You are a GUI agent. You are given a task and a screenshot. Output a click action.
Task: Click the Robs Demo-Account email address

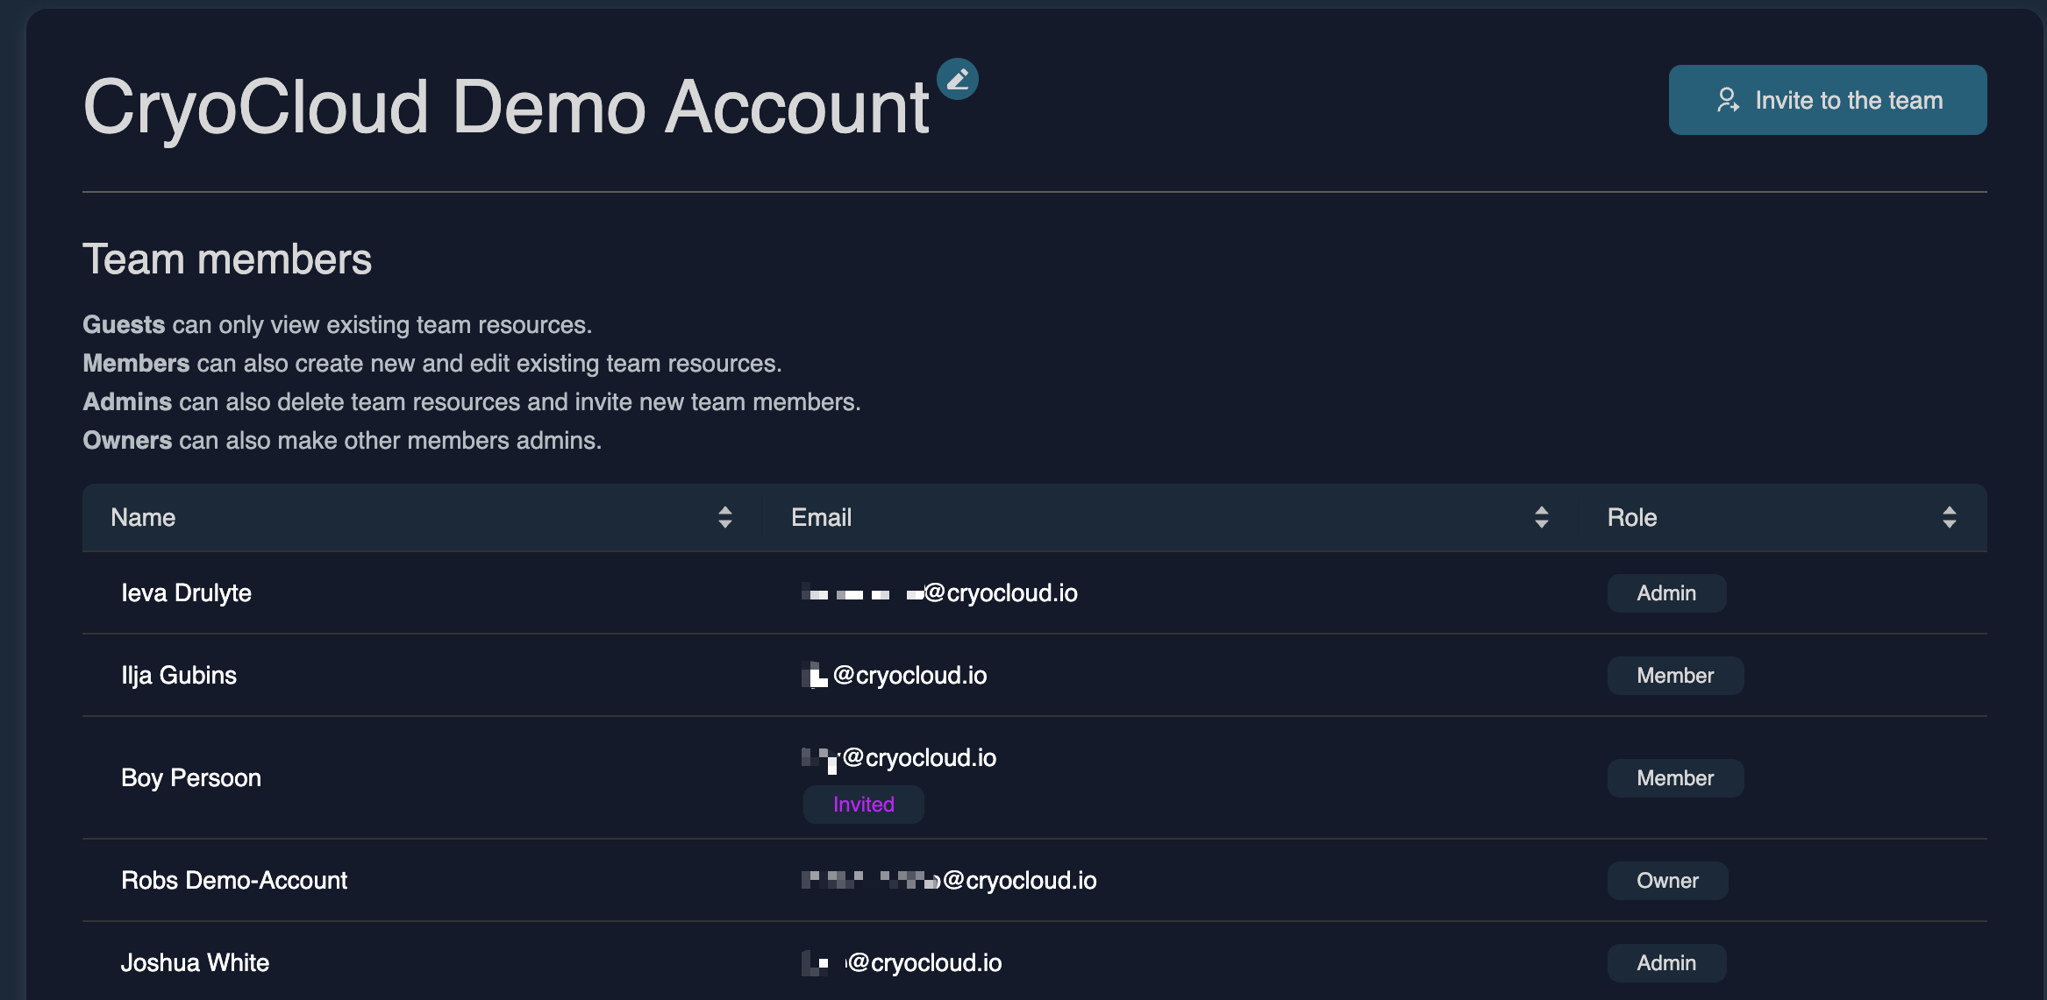click(x=1017, y=881)
